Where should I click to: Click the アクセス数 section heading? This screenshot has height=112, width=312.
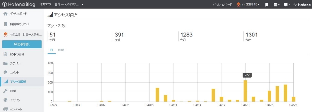(56, 26)
